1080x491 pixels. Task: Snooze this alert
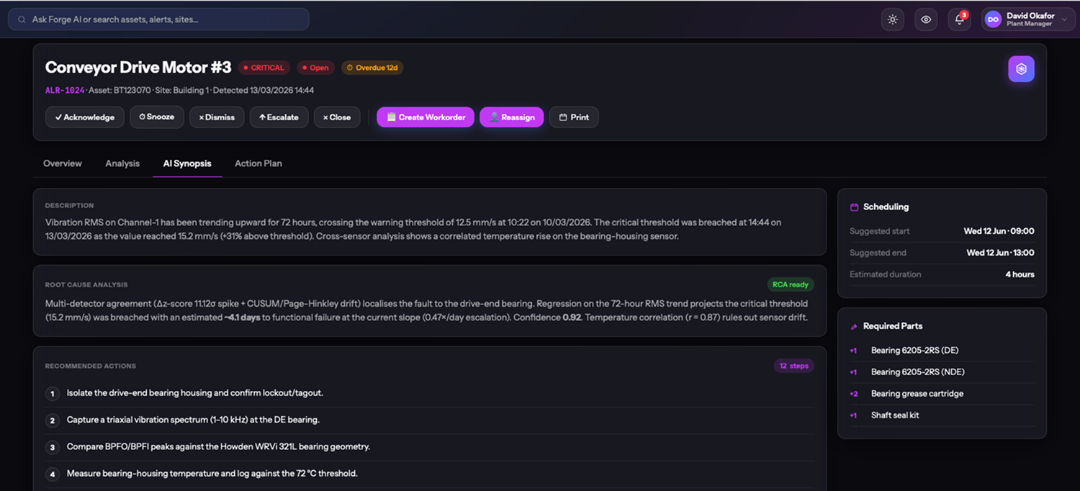(157, 117)
